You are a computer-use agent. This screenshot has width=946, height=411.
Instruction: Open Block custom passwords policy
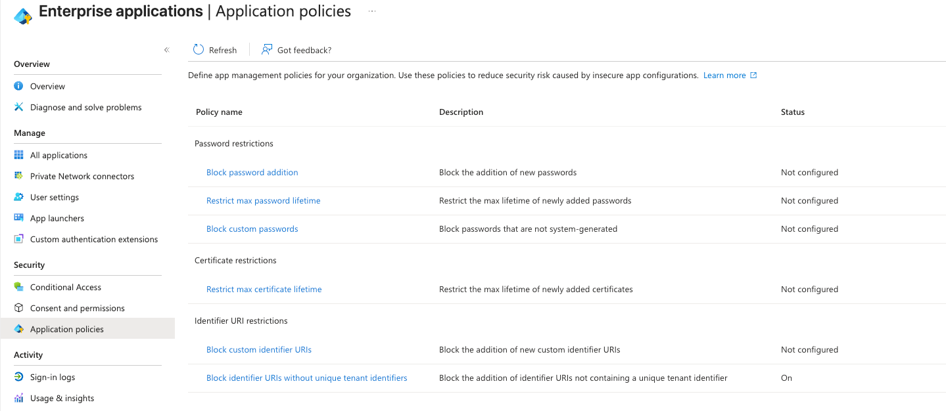coord(252,229)
